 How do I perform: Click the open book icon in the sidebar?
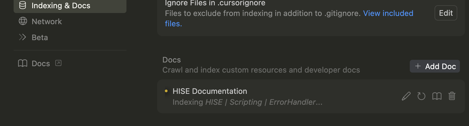point(23,63)
